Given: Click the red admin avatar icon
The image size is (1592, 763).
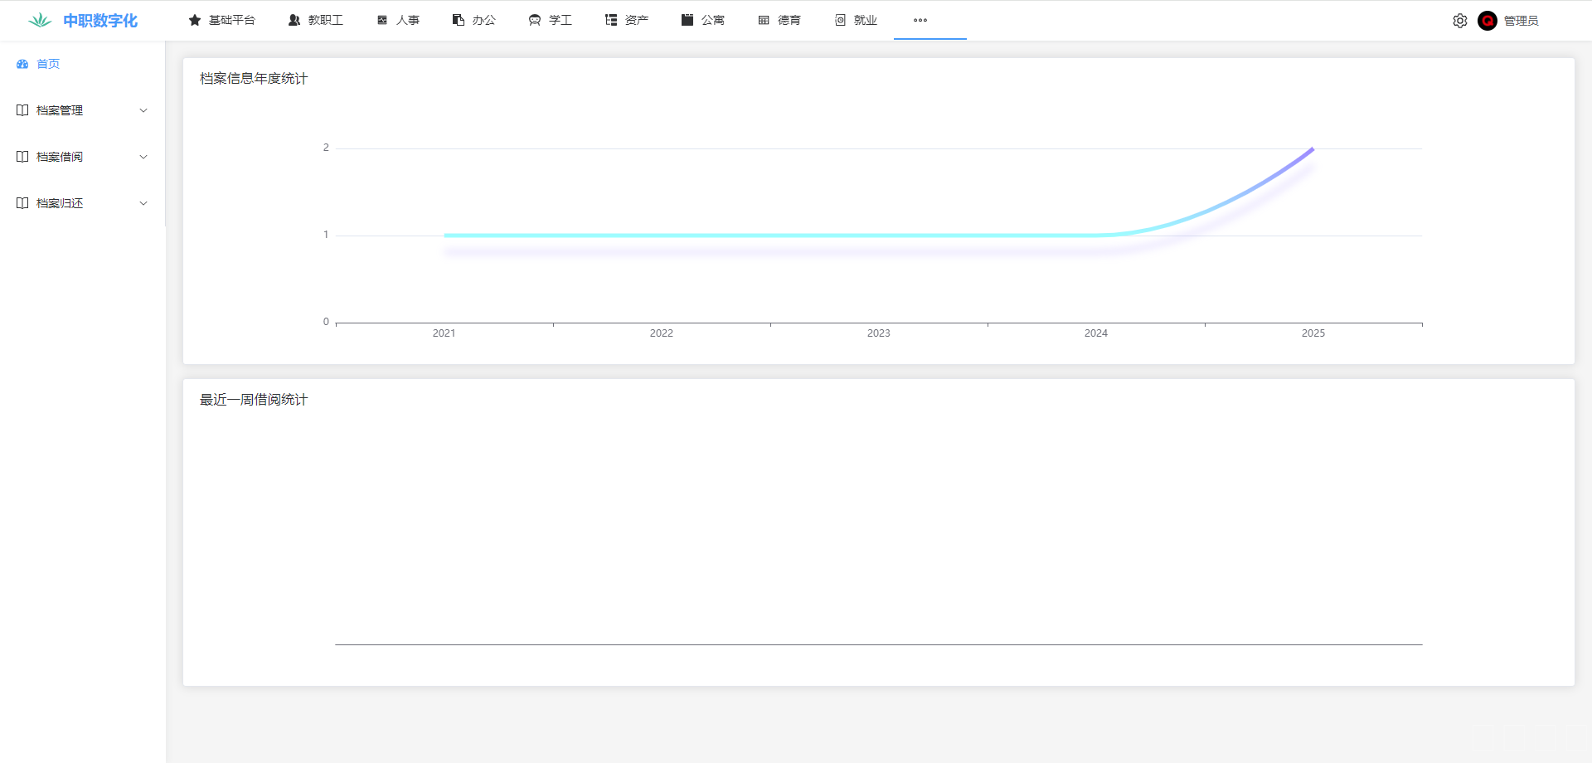Looking at the screenshot, I should pyautogui.click(x=1488, y=21).
